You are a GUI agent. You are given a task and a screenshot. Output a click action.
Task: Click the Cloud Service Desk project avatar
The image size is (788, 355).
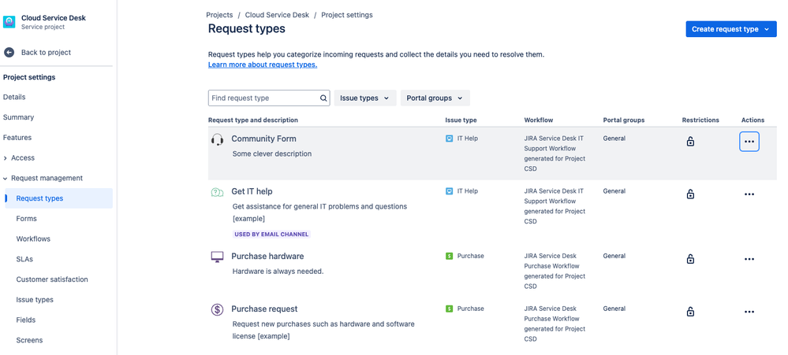tap(9, 22)
